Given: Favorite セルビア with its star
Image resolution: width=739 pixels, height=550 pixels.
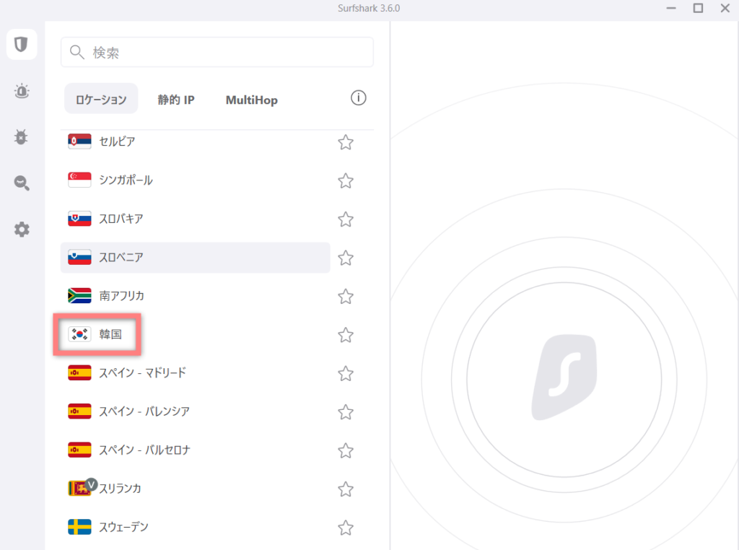Looking at the screenshot, I should [346, 142].
